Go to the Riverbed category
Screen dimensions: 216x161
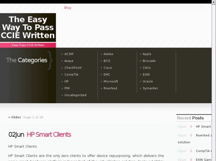pos(110,88)
